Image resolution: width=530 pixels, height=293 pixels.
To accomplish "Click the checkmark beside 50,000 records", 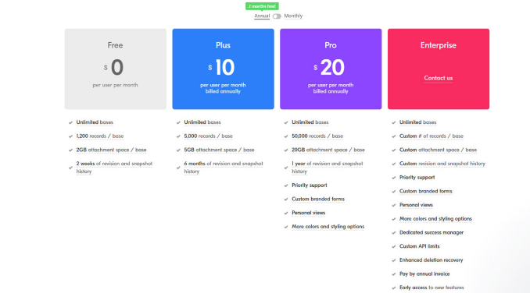I will click(286, 136).
